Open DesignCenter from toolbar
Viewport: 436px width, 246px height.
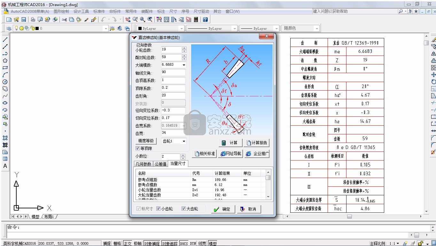click(x=167, y=19)
